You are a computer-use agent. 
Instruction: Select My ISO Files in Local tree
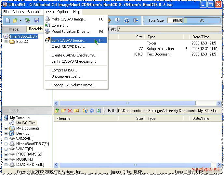point(26,123)
